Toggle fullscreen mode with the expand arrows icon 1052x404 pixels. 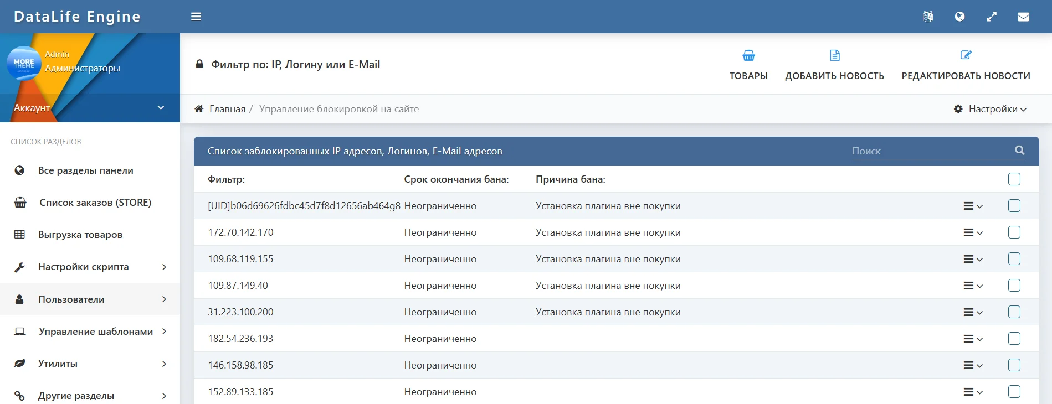[992, 17]
